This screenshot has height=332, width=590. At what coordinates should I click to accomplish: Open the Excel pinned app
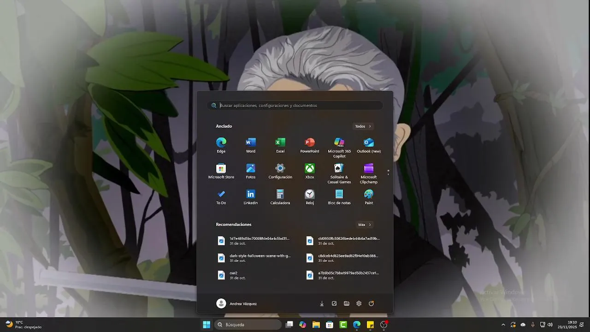280,145
